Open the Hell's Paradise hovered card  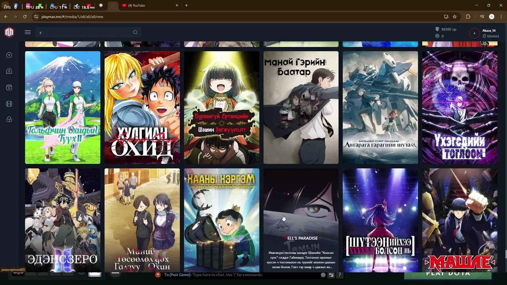point(301,220)
